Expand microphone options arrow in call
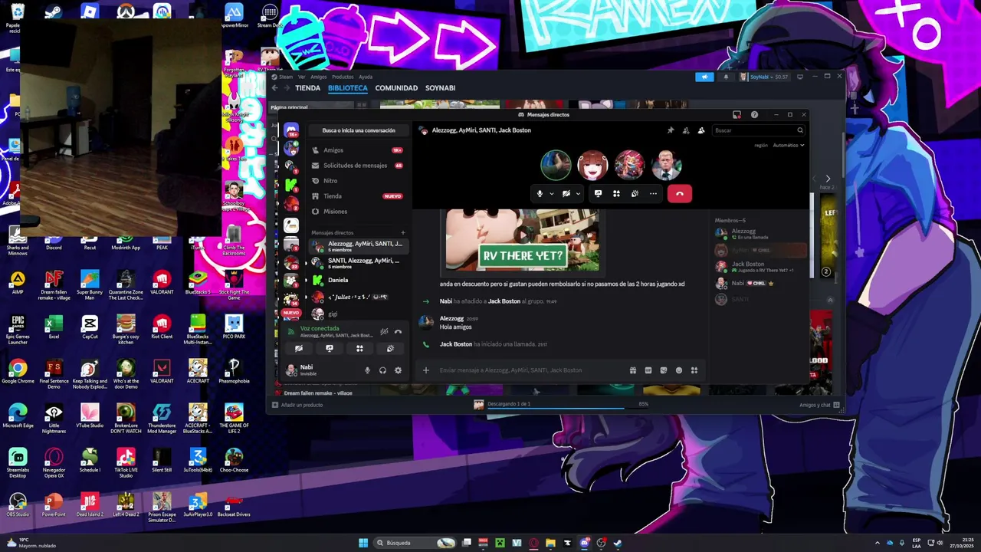The width and height of the screenshot is (981, 552). 551,194
